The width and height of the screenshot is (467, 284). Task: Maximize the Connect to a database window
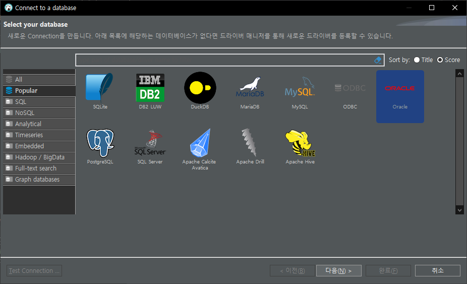coord(432,8)
